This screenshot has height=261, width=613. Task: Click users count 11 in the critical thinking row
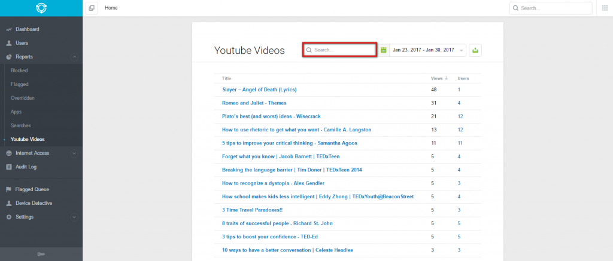pyautogui.click(x=460, y=143)
